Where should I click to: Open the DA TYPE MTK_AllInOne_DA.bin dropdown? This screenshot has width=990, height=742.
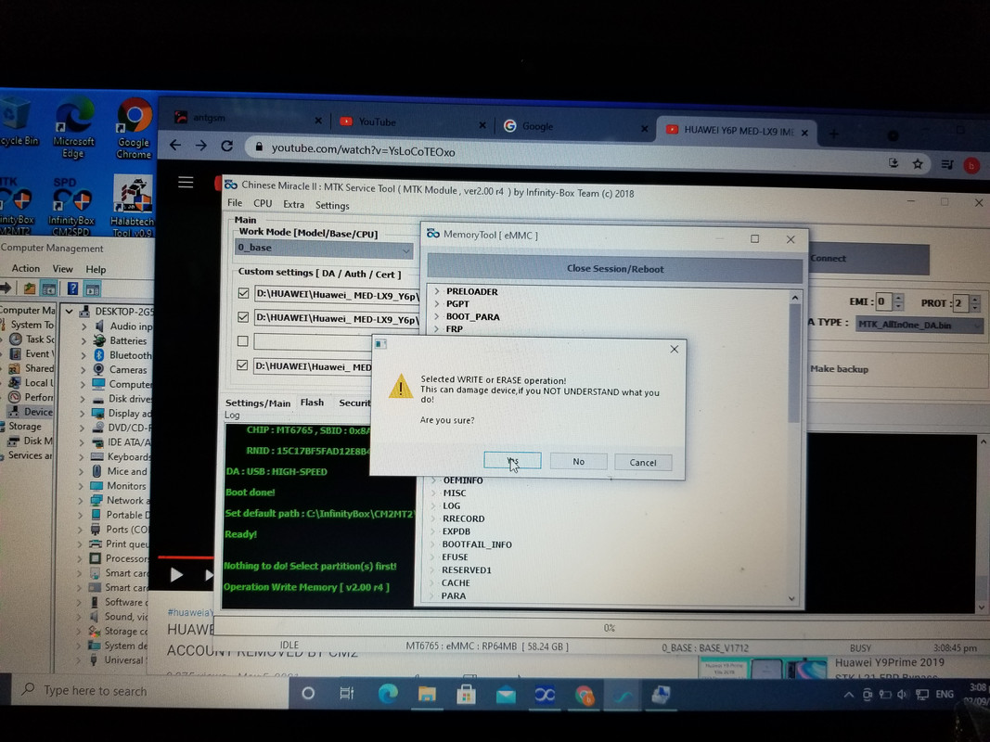pos(919,325)
